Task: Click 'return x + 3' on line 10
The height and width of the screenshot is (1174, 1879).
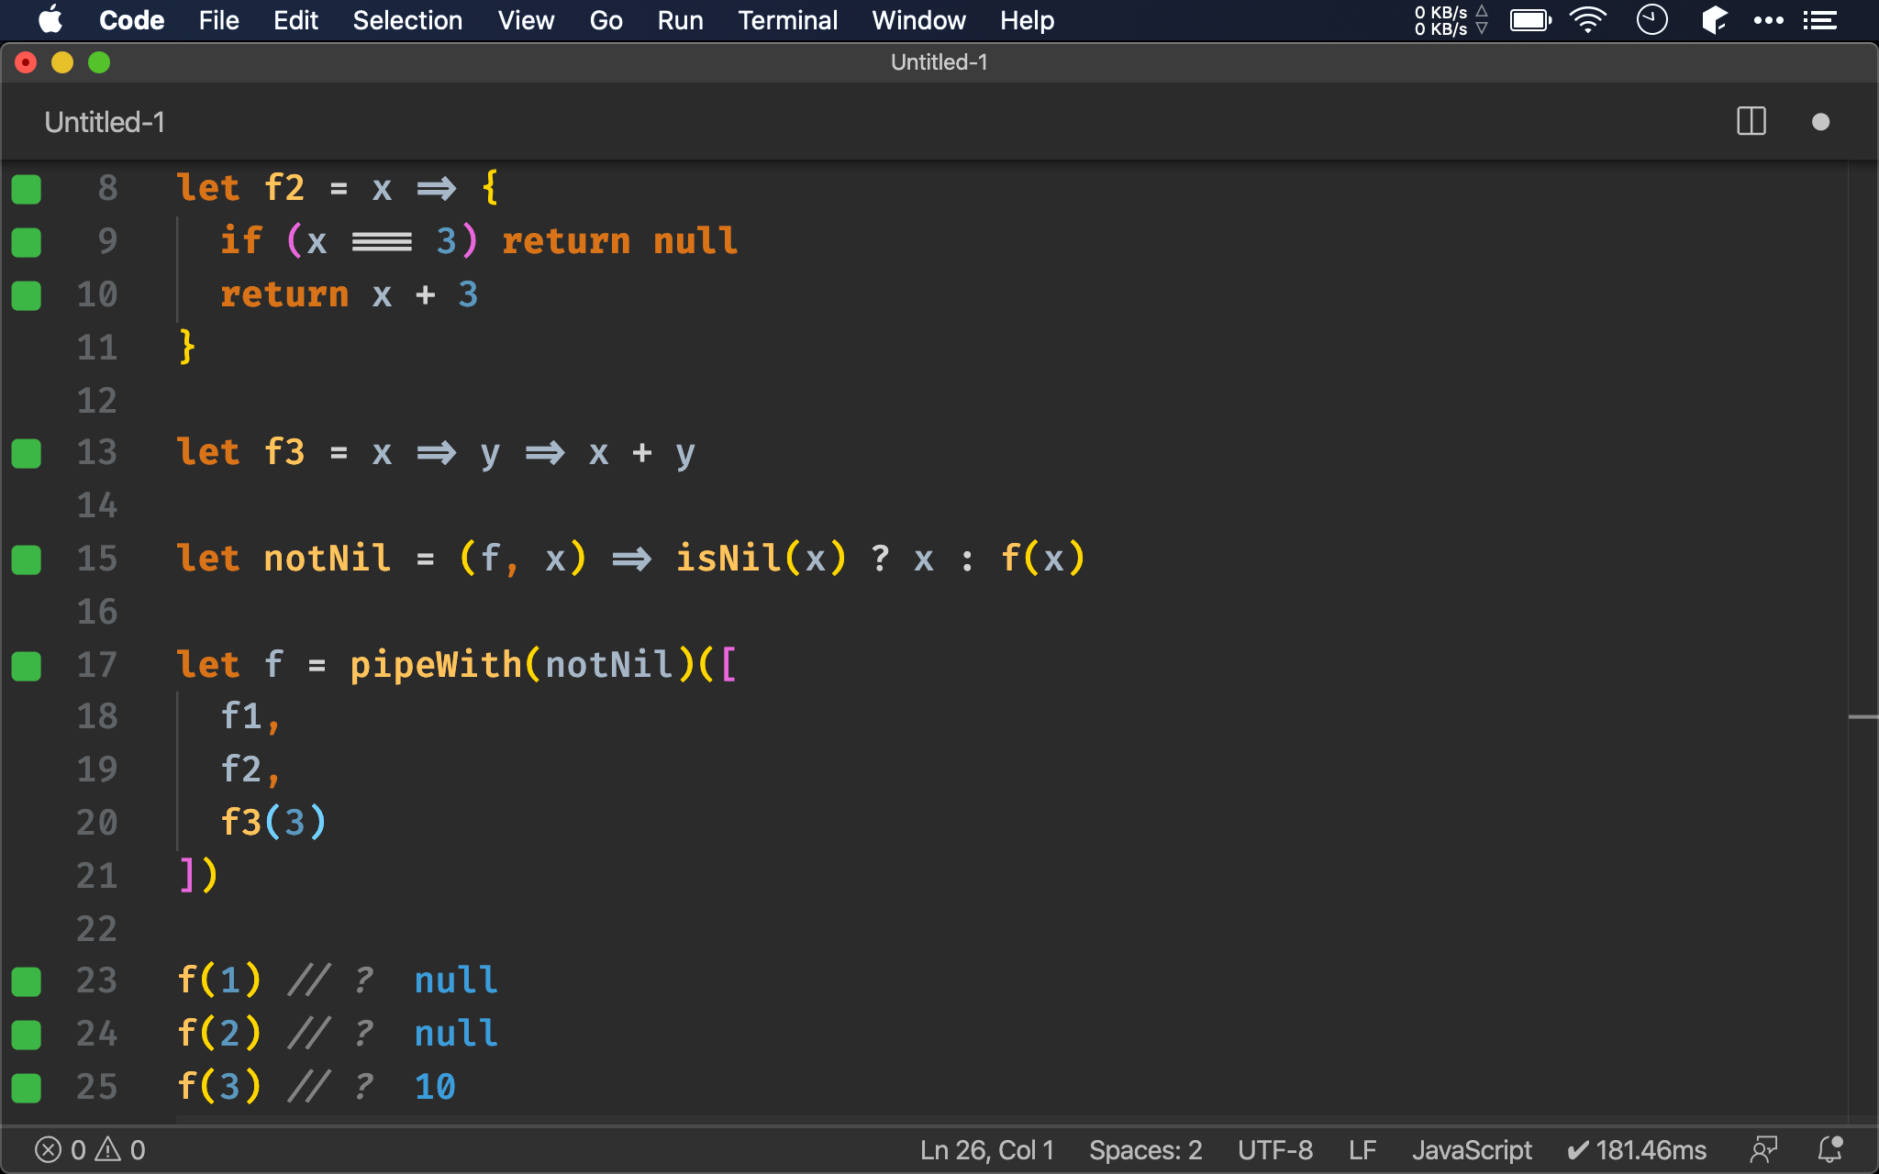Action: 349,294
